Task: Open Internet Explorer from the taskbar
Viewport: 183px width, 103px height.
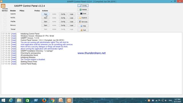Action: tap(11, 100)
